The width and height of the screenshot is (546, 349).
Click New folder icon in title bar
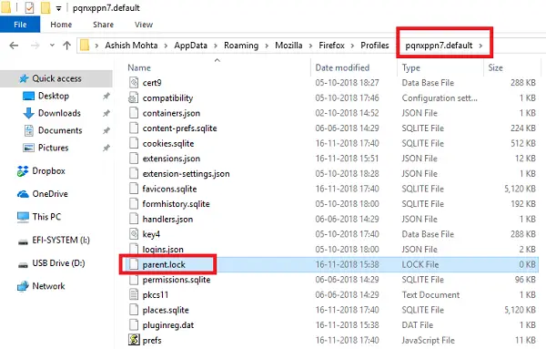coord(45,7)
